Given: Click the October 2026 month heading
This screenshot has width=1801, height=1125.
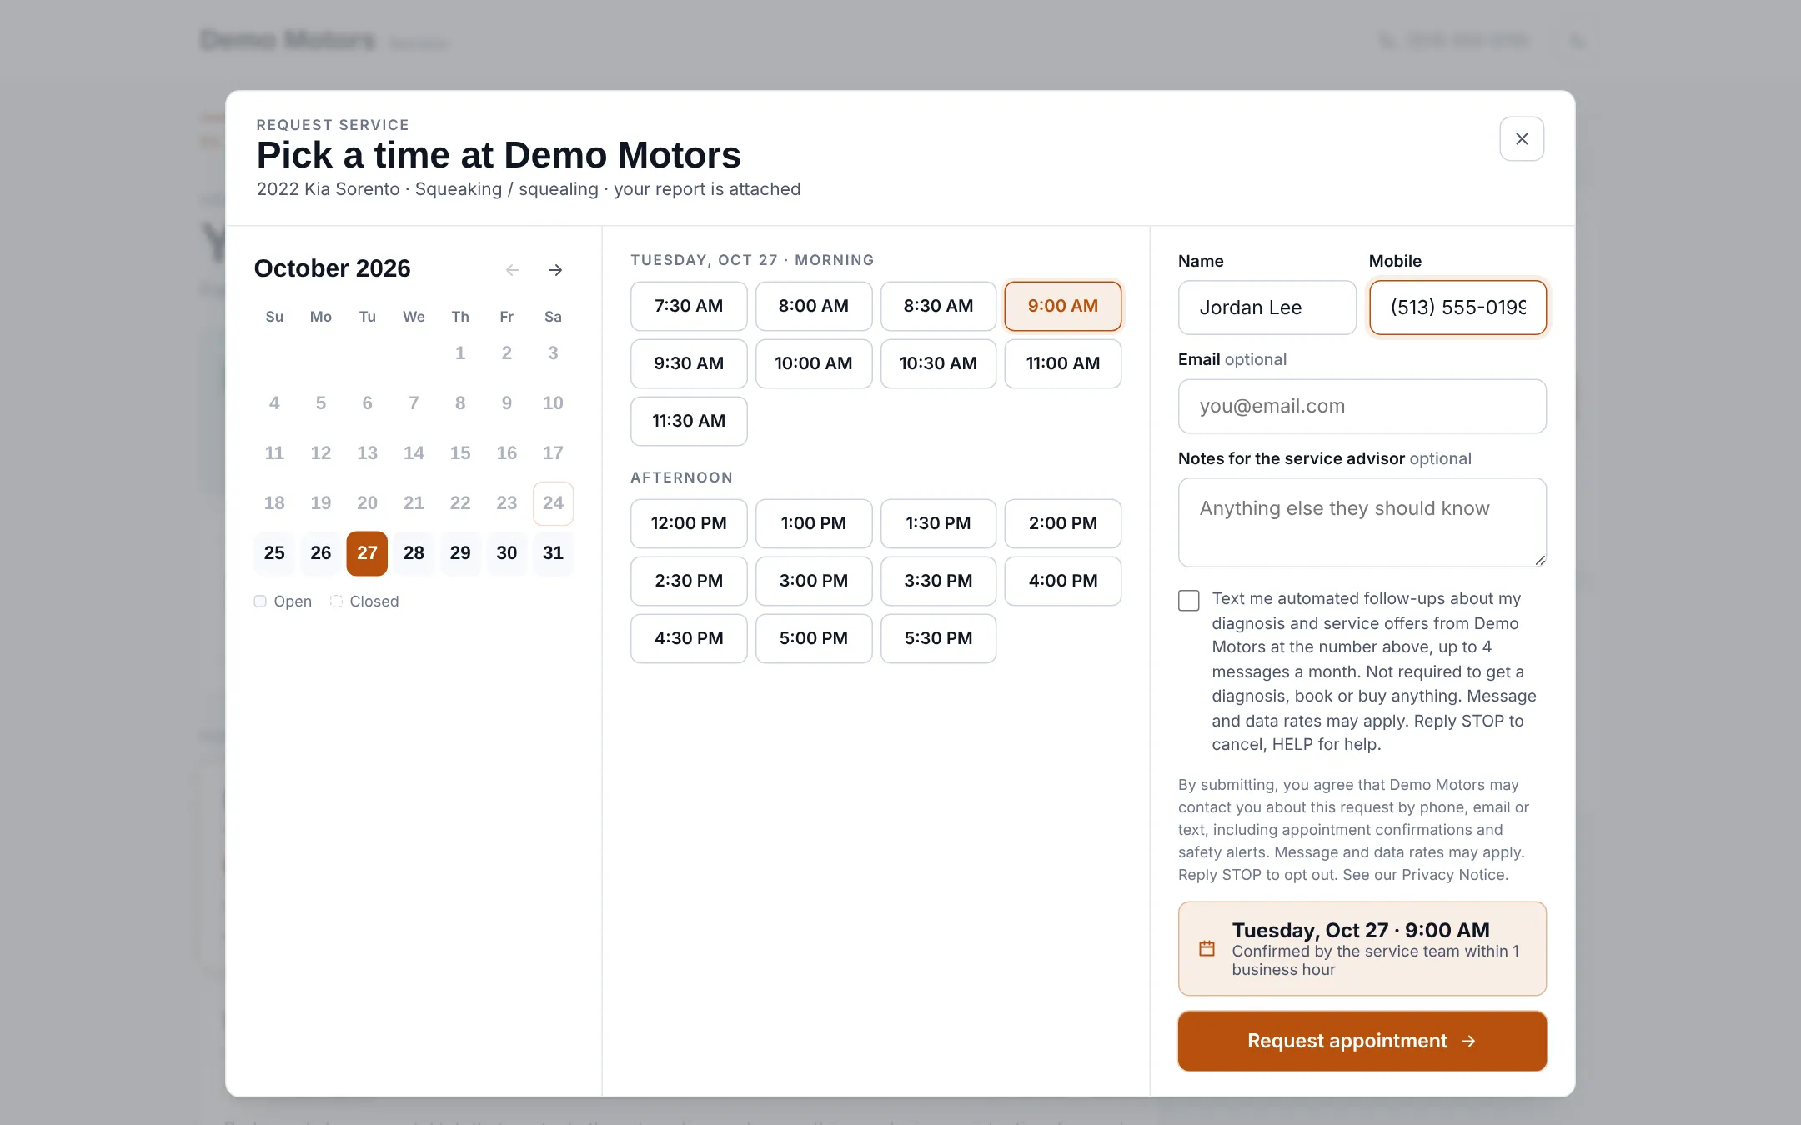Looking at the screenshot, I should pyautogui.click(x=332, y=268).
